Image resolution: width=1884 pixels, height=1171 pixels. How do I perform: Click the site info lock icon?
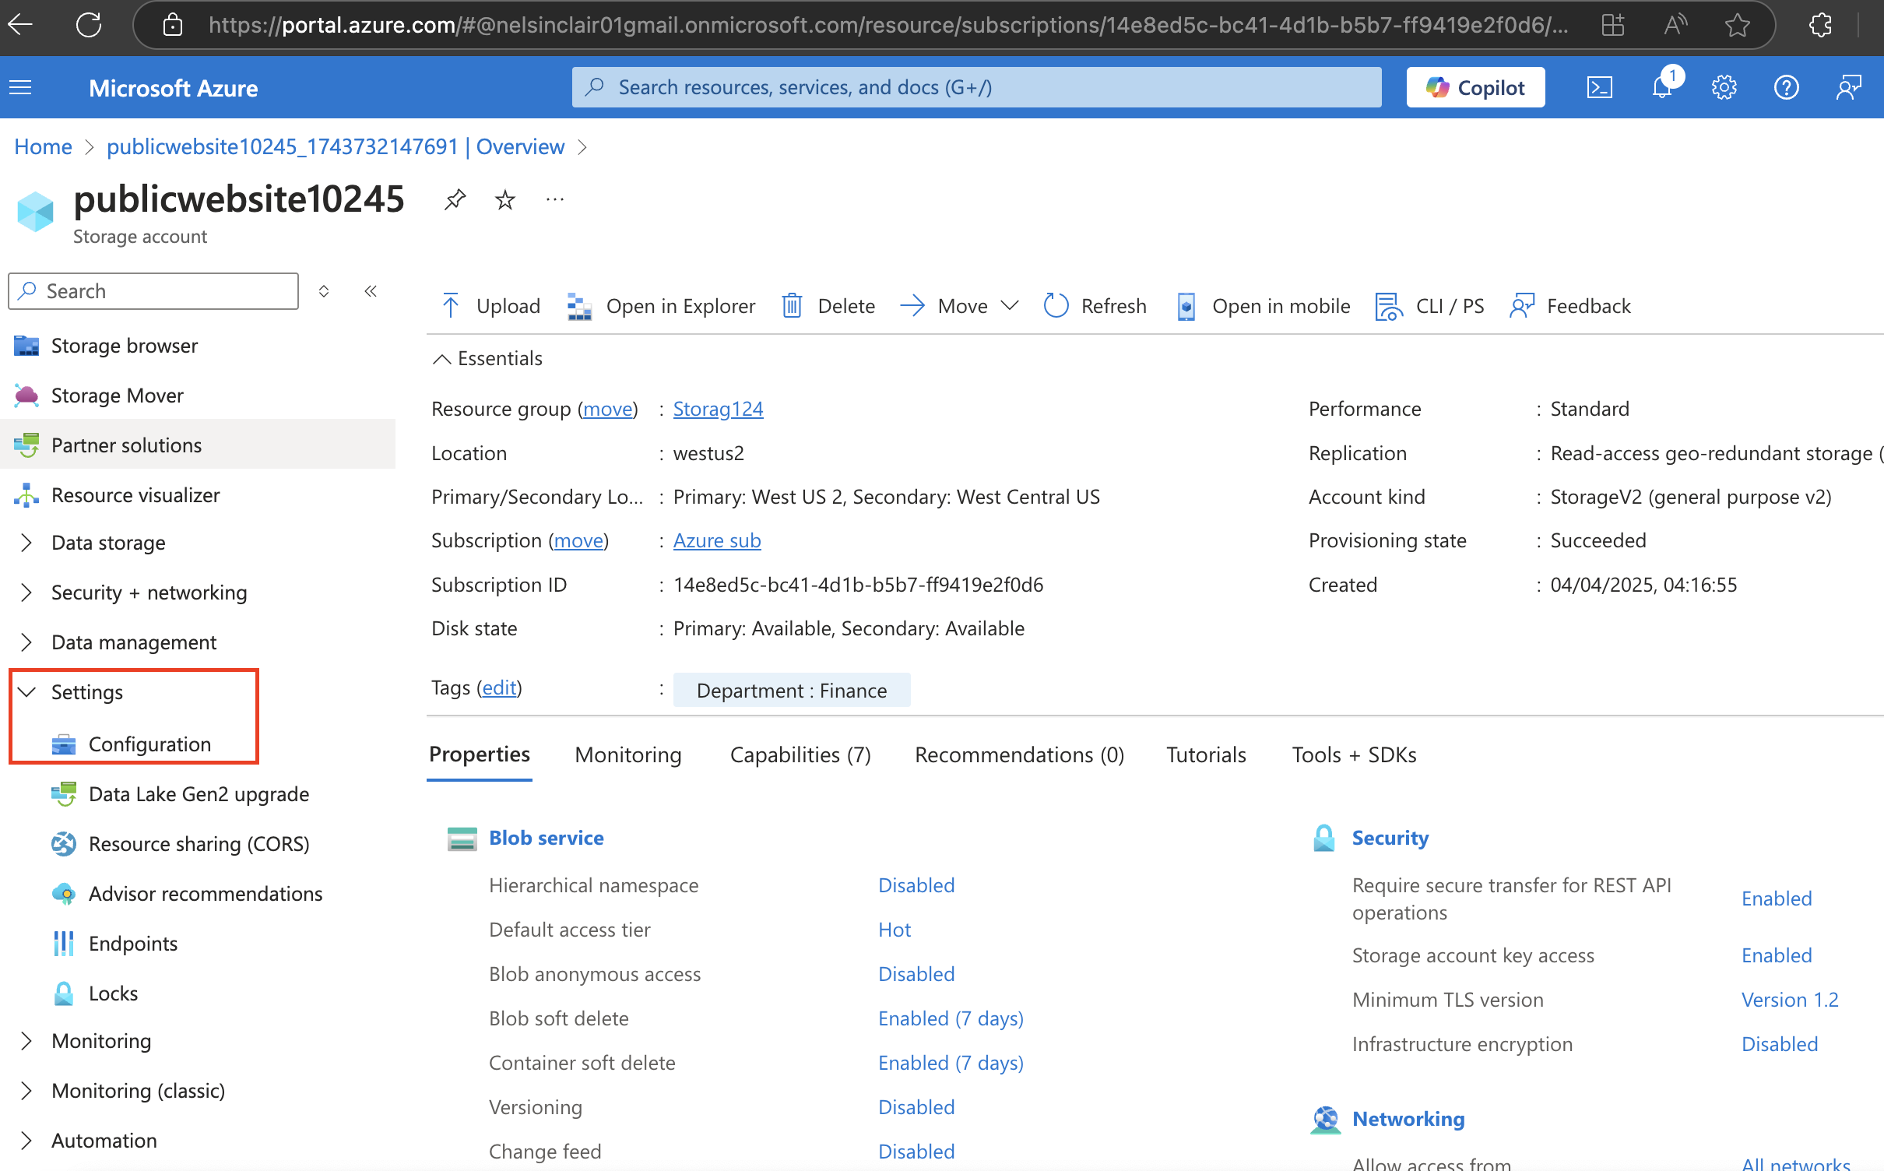172,25
